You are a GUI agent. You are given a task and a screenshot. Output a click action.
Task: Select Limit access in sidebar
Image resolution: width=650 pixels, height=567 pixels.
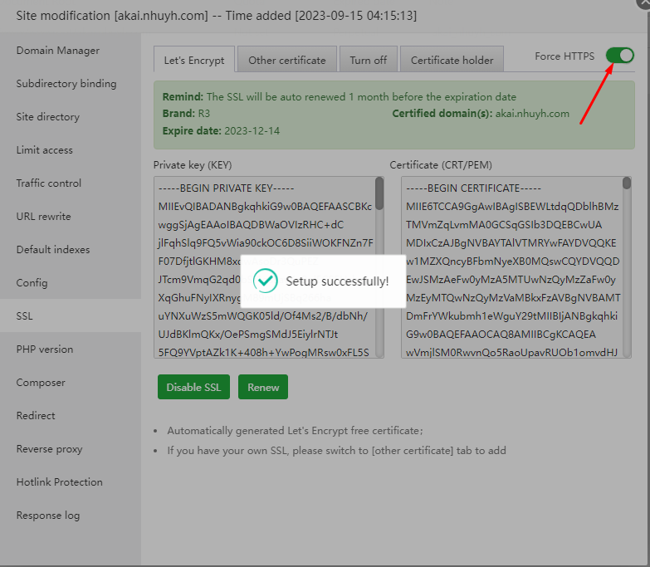coord(71,149)
